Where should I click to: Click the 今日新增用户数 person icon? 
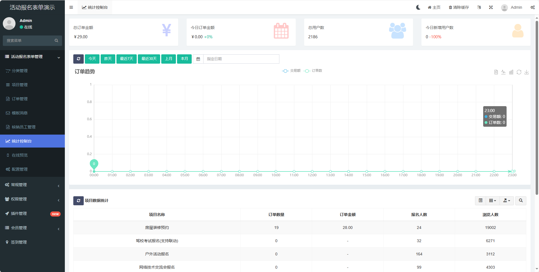pyautogui.click(x=518, y=31)
